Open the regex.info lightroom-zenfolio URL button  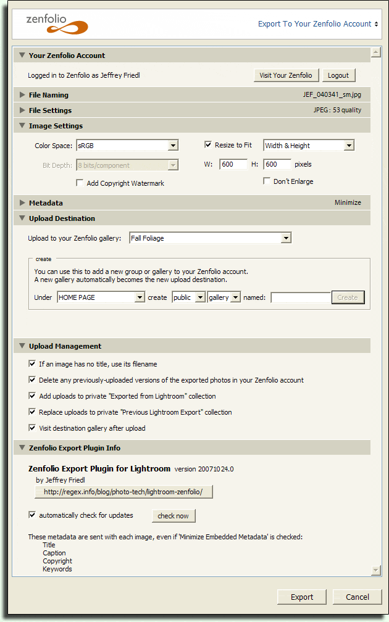123,491
